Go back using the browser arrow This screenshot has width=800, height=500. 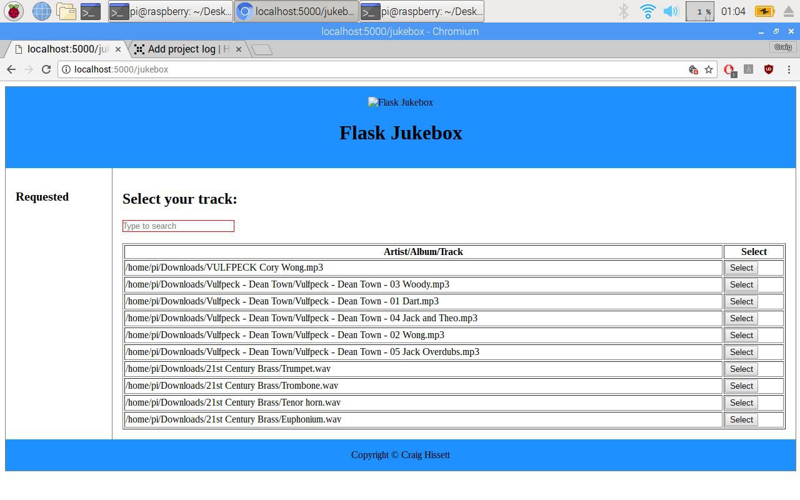point(11,69)
